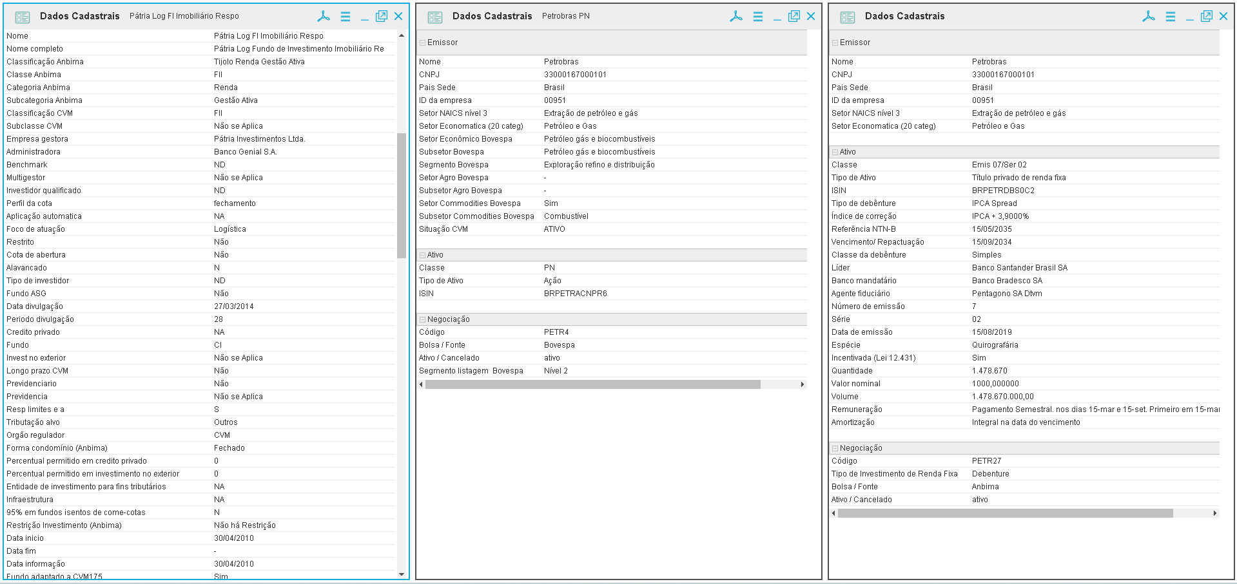1237x584 pixels.
Task: Collapse the Negociação section in Petrobras PN panel
Action: pyautogui.click(x=422, y=320)
